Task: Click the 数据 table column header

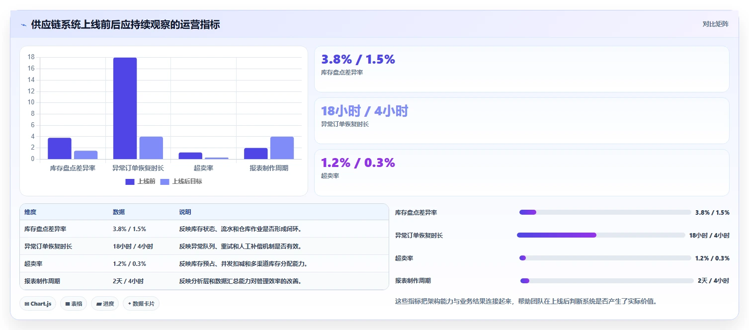Action: (x=119, y=212)
